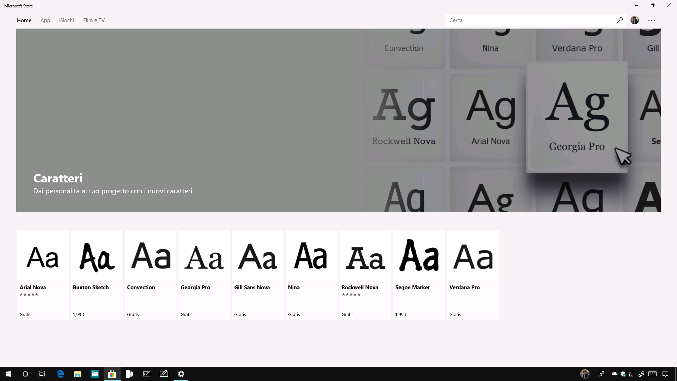Click the Gill Sans Nova title text

252,288
